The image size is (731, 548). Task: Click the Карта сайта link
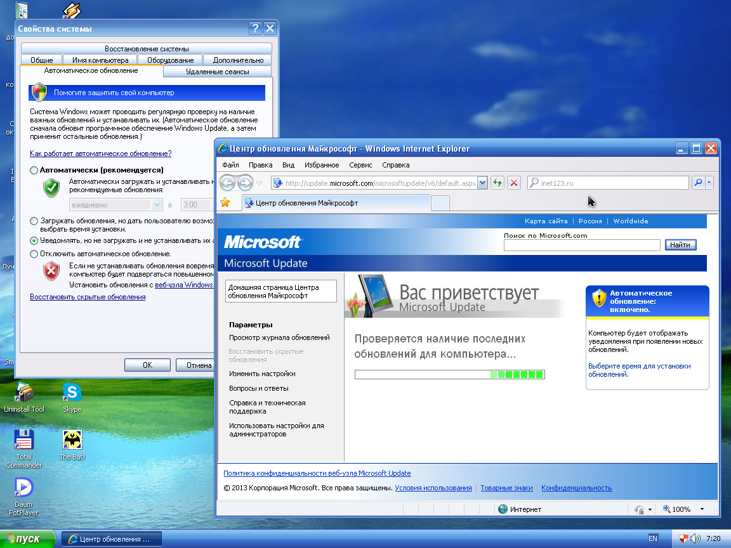[546, 221]
